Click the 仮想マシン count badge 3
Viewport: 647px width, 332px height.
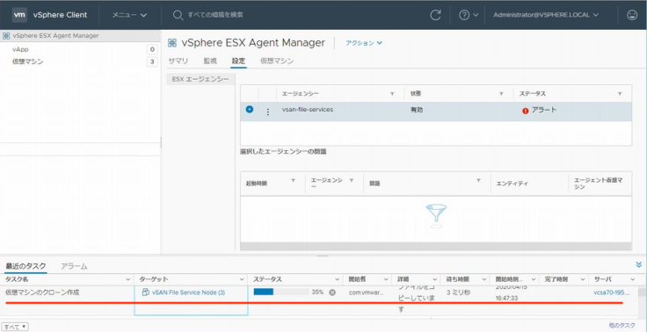pyautogui.click(x=152, y=62)
